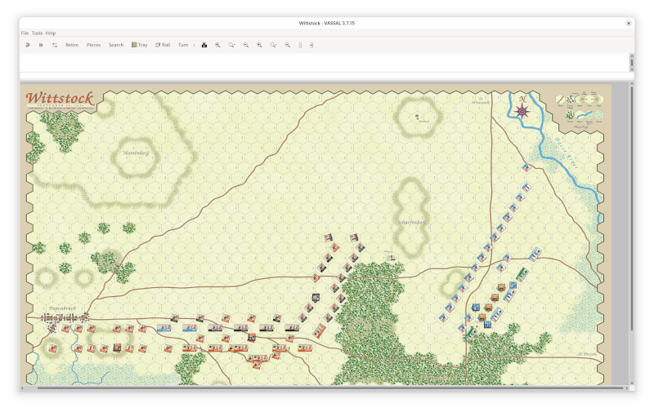Click the Turn button

(x=183, y=45)
